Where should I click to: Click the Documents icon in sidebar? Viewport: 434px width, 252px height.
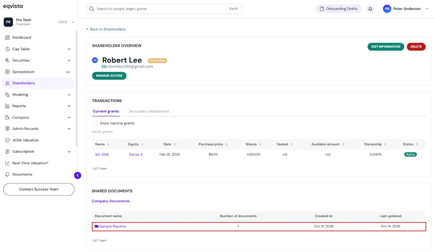tap(7, 174)
